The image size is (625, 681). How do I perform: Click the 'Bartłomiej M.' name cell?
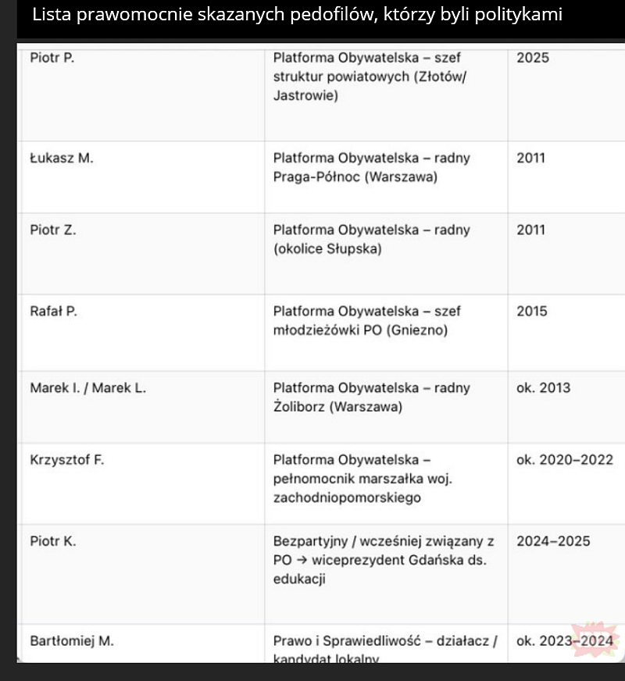(72, 640)
